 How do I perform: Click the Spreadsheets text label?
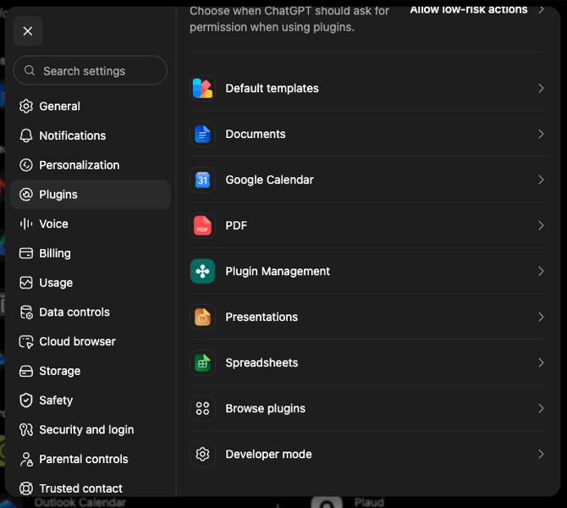pos(261,362)
